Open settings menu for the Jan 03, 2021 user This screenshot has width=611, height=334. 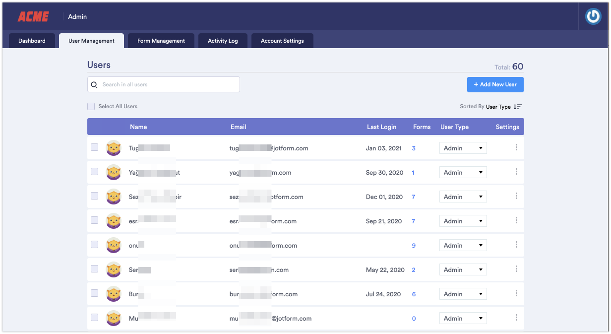point(516,147)
